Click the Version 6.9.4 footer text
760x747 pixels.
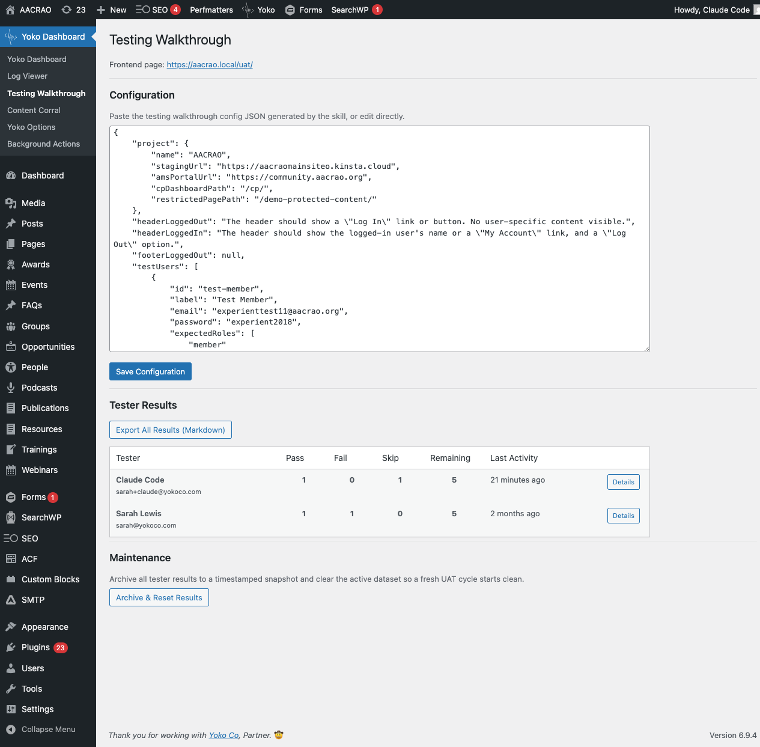click(x=733, y=735)
